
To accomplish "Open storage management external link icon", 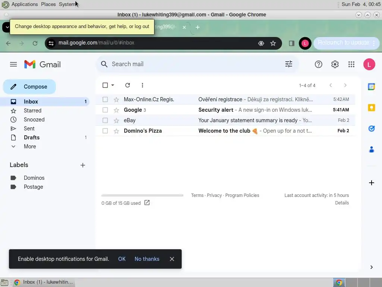I will click(147, 203).
